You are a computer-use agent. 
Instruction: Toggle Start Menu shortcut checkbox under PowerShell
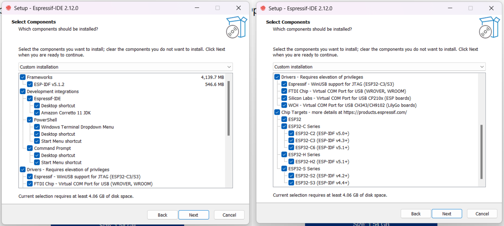tap(37, 141)
